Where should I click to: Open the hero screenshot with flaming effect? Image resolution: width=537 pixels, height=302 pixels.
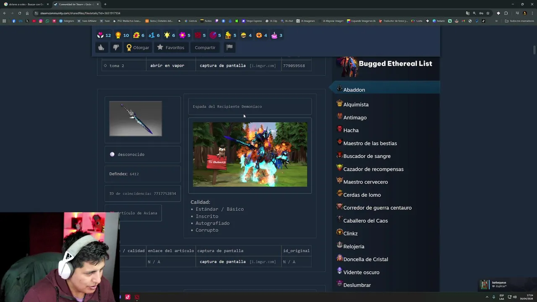(x=250, y=154)
